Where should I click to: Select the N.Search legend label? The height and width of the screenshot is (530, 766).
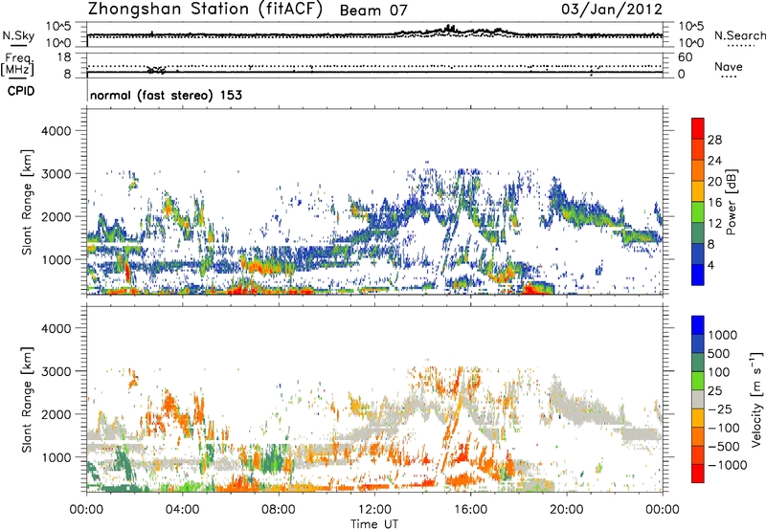click(x=739, y=35)
